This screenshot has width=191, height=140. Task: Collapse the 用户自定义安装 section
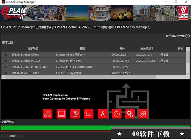coord(187,36)
